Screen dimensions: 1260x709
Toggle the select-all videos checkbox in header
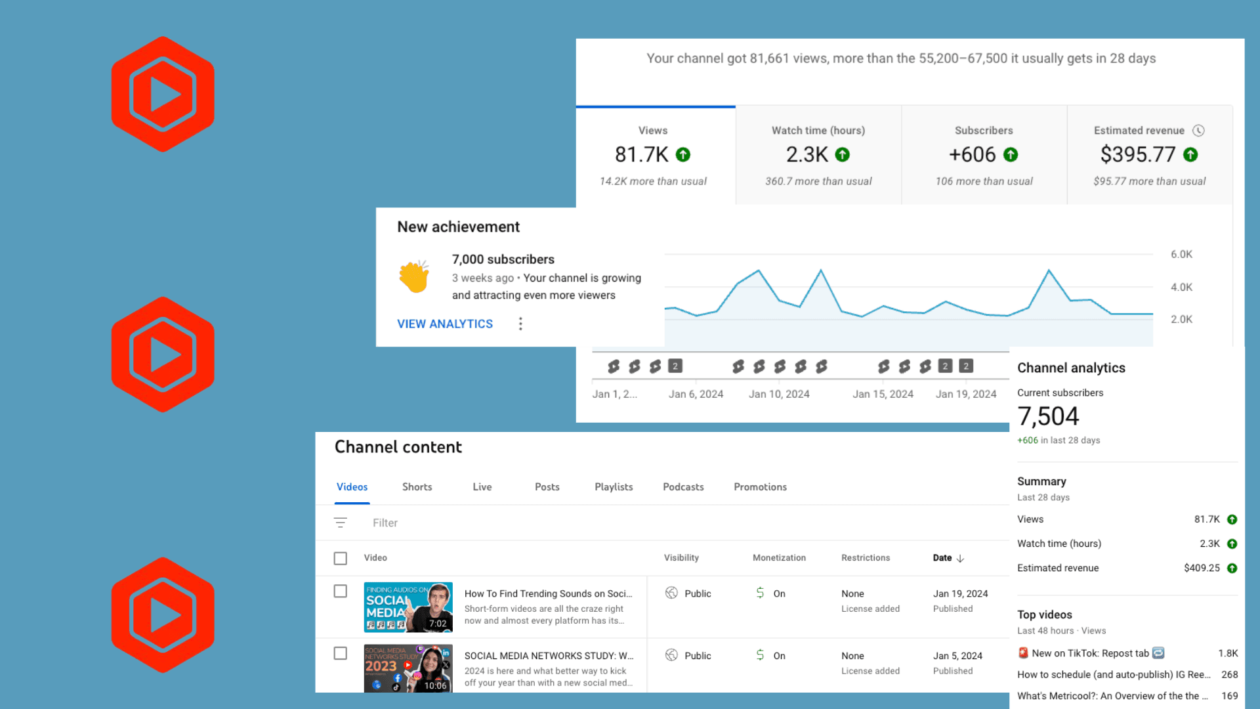click(340, 558)
